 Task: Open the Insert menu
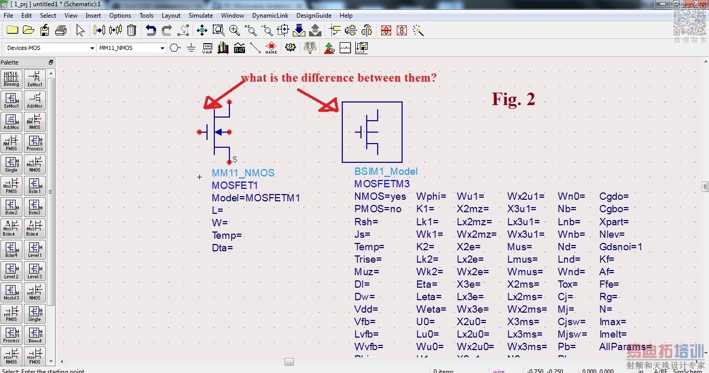93,16
